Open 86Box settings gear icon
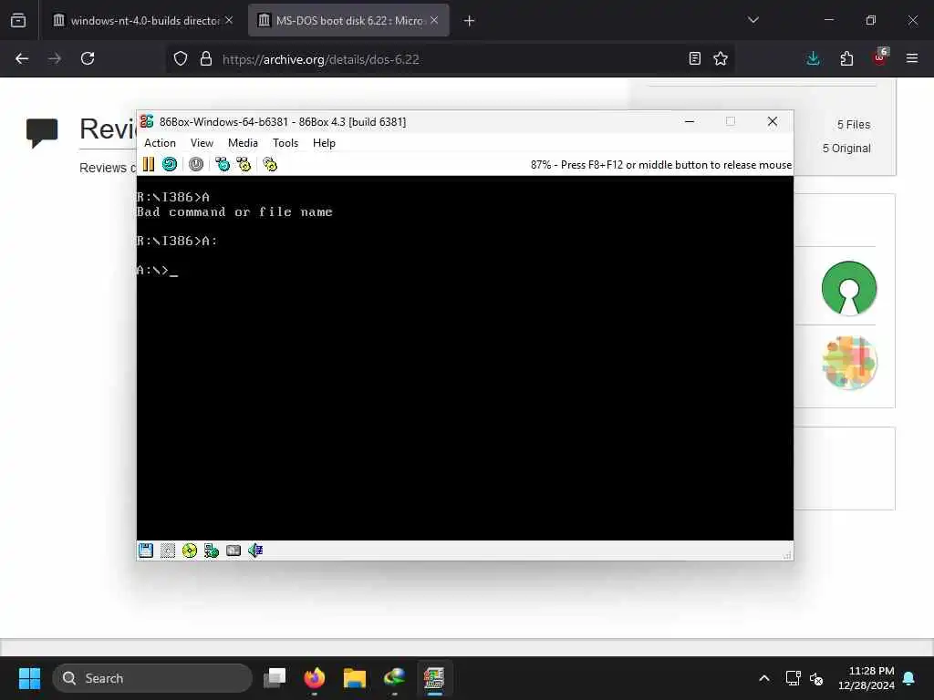This screenshot has height=700, width=934. pos(270,164)
